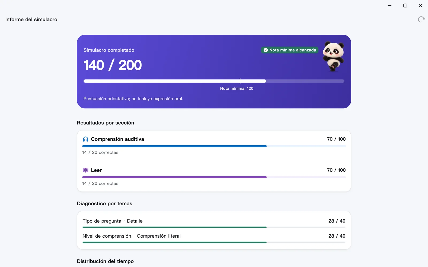This screenshot has width=428, height=267.
Task: Click the Distribución del tiempo heading
Action: [x=105, y=261]
